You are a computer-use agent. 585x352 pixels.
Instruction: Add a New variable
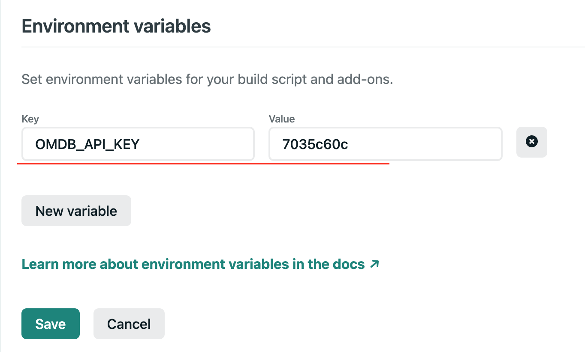(76, 211)
